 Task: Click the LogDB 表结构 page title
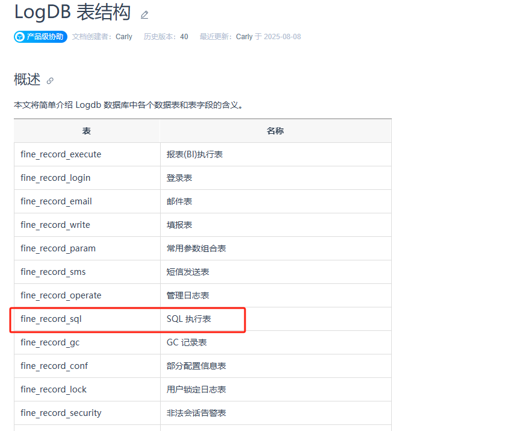click(x=72, y=12)
